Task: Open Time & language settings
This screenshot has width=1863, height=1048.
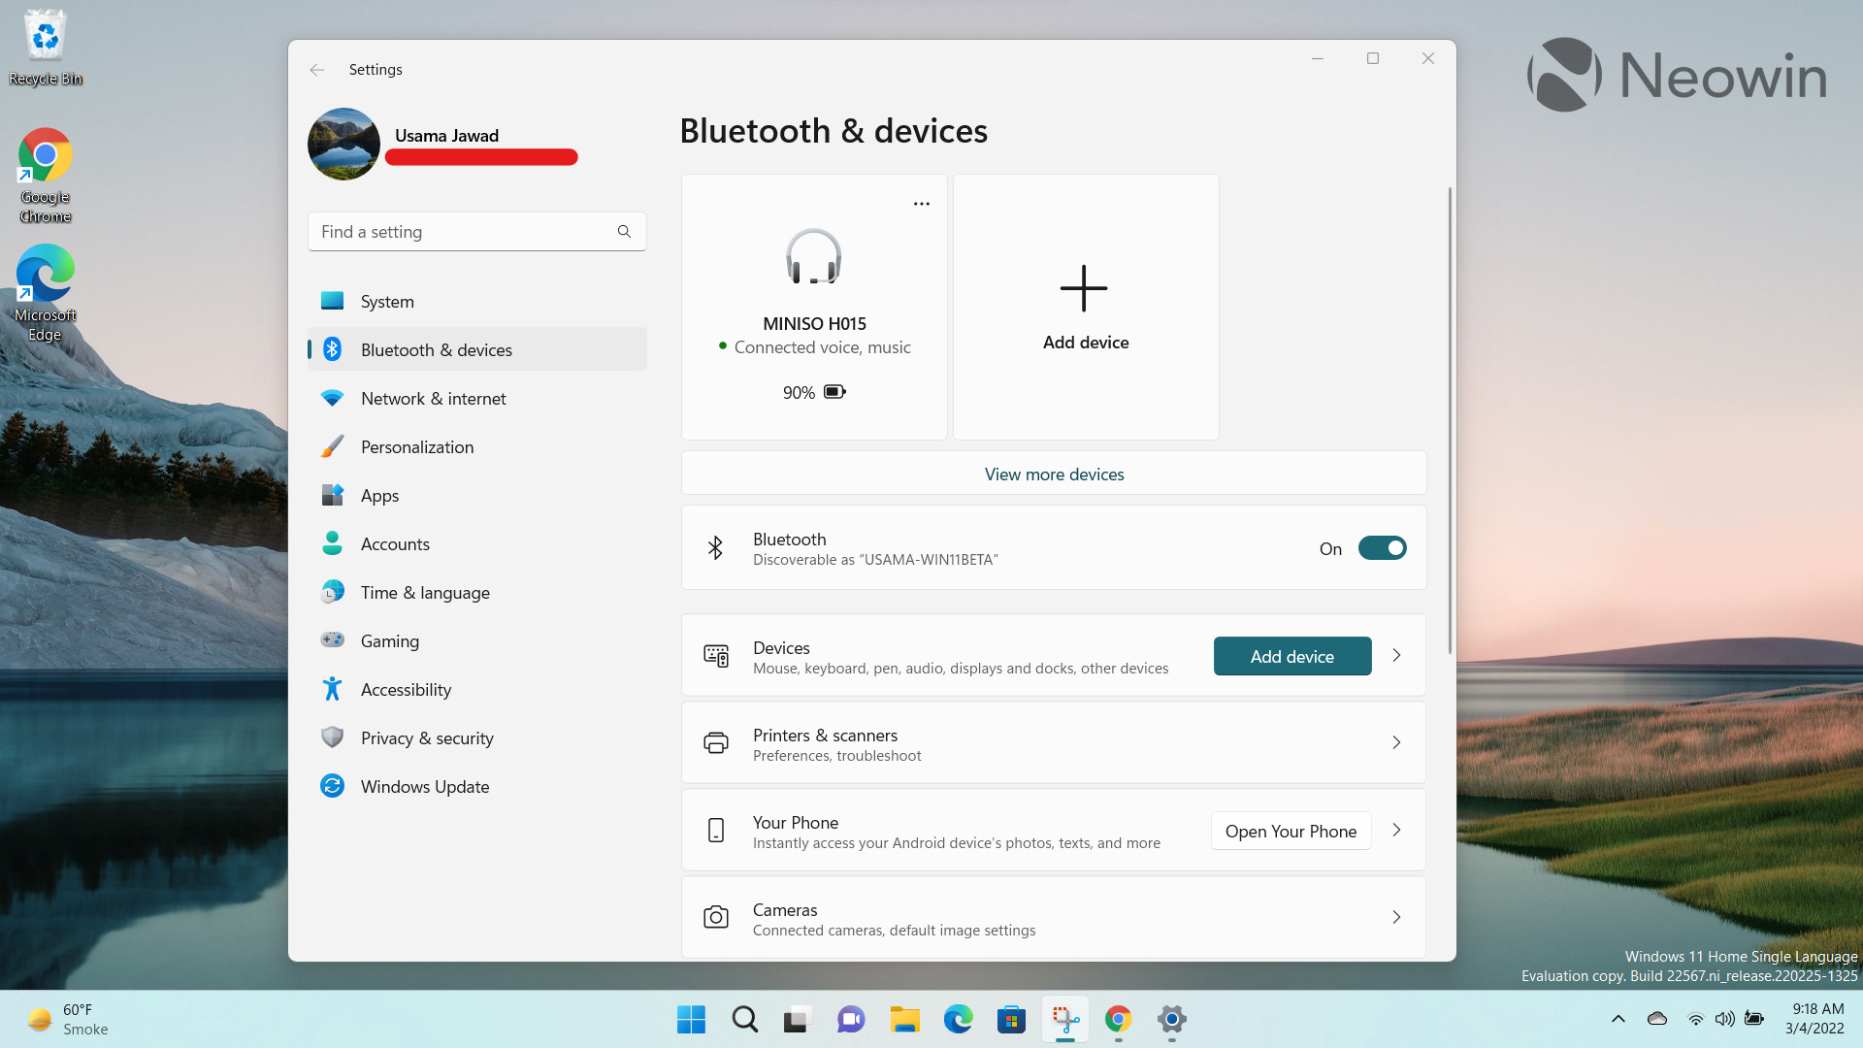Action: (x=476, y=592)
